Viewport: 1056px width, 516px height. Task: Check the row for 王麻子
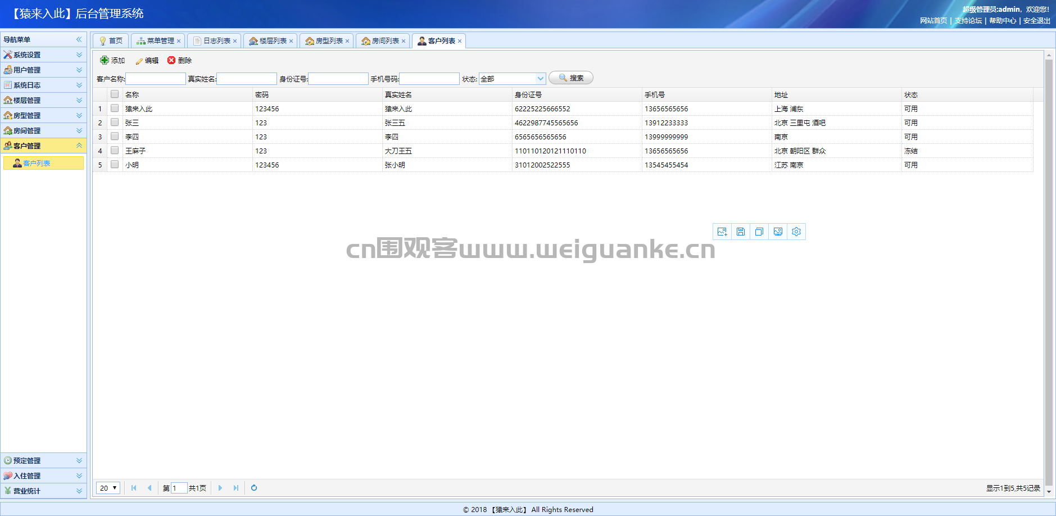[x=115, y=150]
